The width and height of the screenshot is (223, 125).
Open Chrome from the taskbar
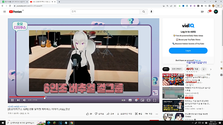(72, 123)
